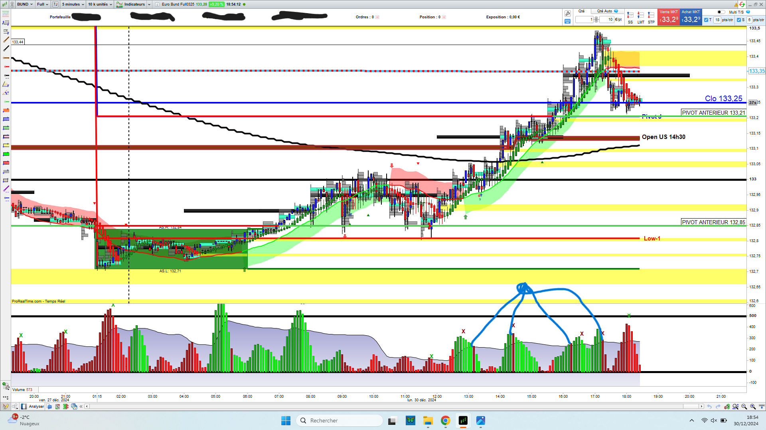The width and height of the screenshot is (766, 430).
Task: Open the Indicateurs menu
Action: click(134, 4)
